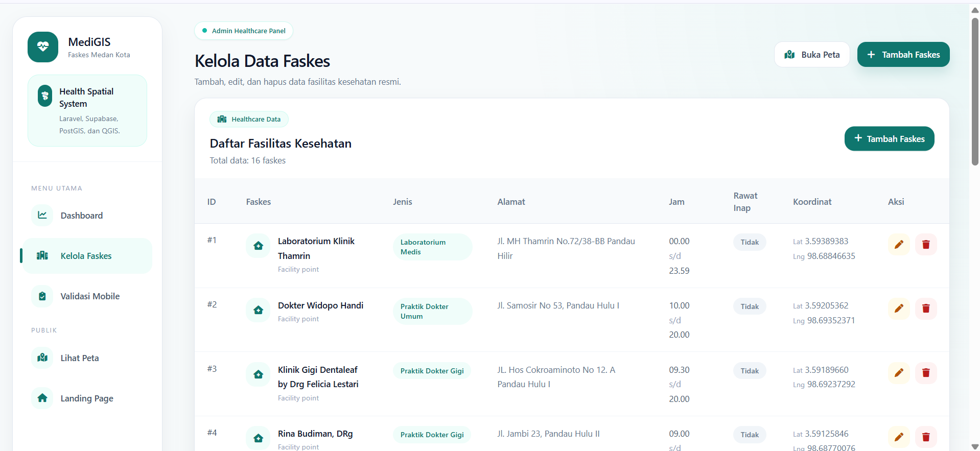This screenshot has width=980, height=451.
Task: Click trash icon for Rina Budiman, DRg
Action: click(x=926, y=437)
